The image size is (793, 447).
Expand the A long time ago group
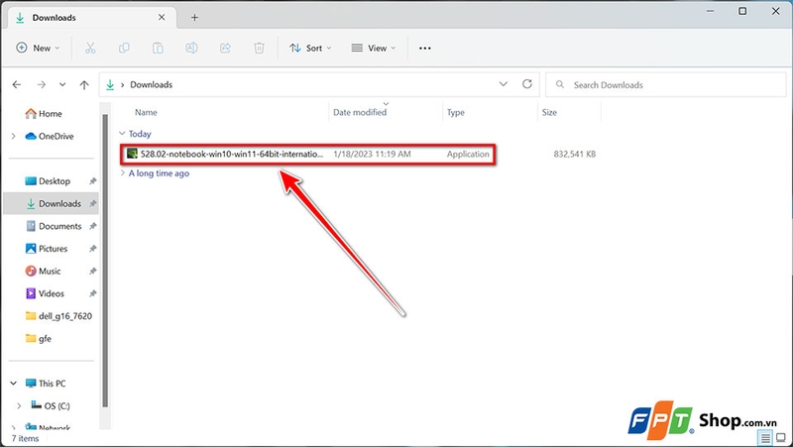[122, 172]
